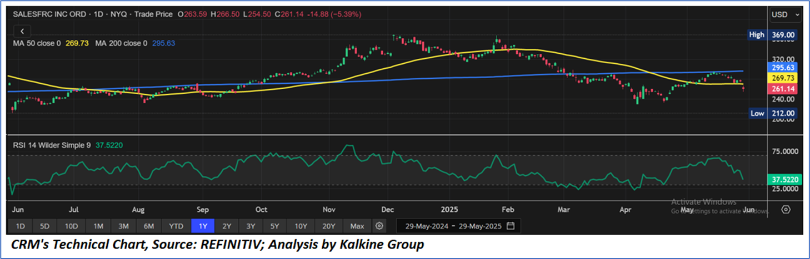Select the 10D time range

click(x=71, y=226)
